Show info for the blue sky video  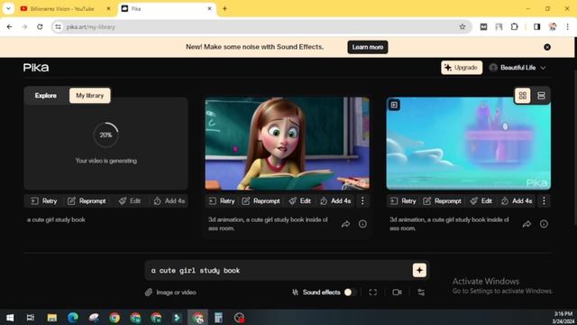point(544,224)
